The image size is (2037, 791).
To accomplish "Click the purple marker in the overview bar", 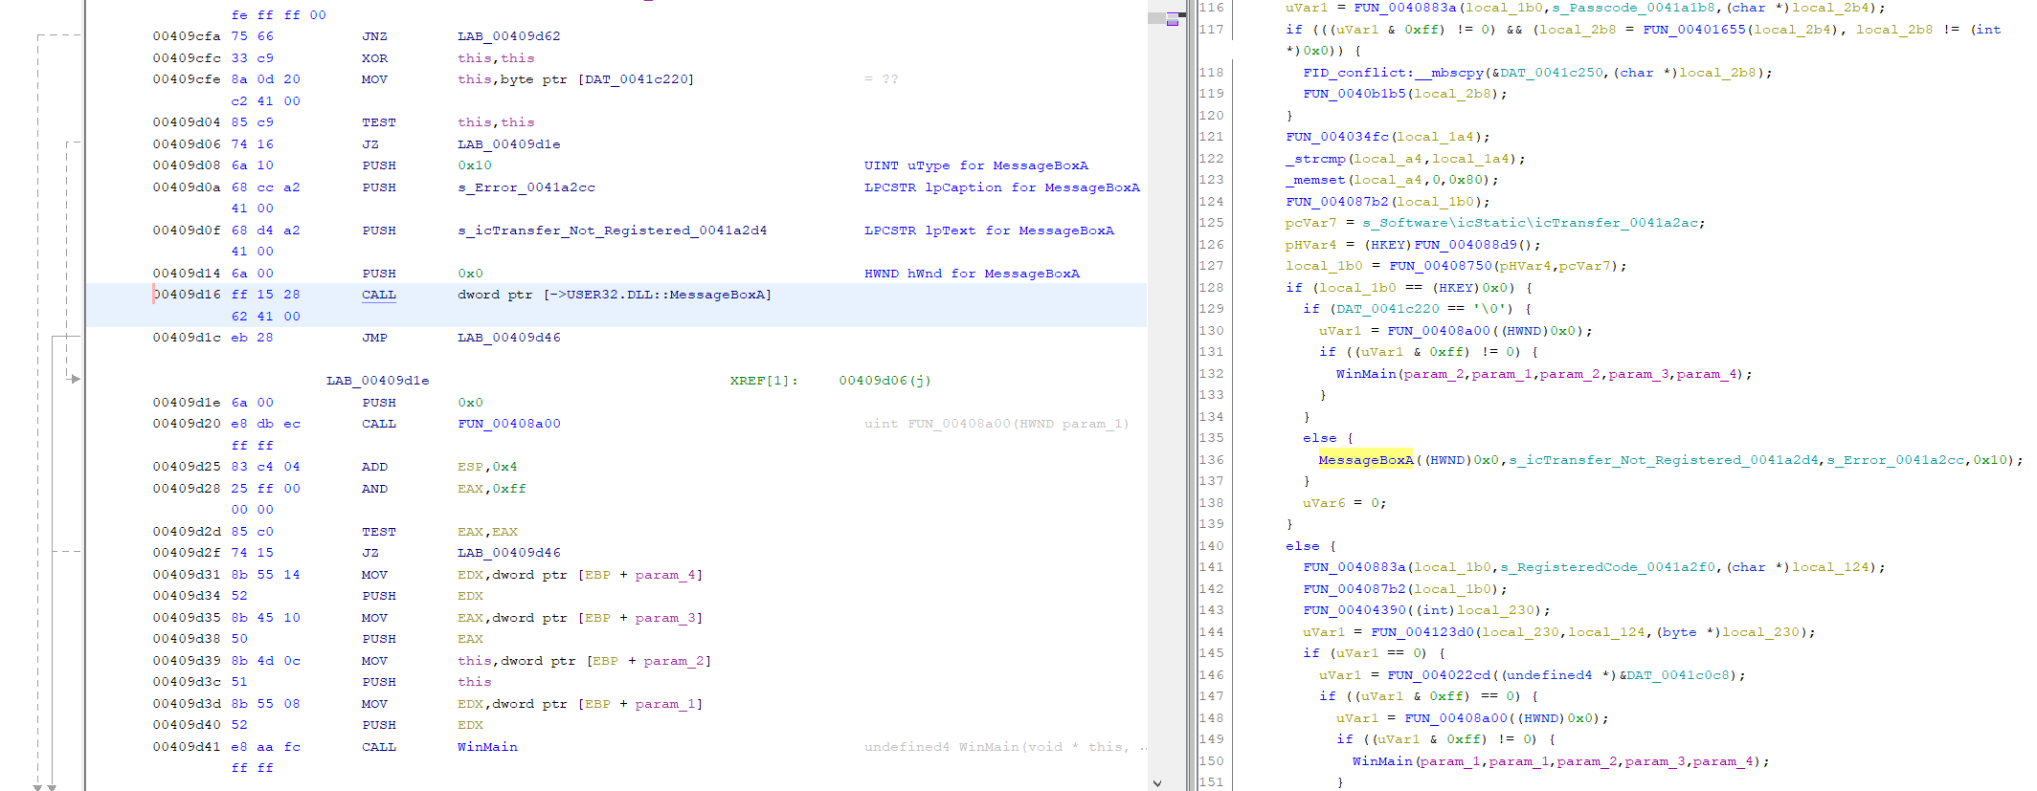I will 1173,20.
